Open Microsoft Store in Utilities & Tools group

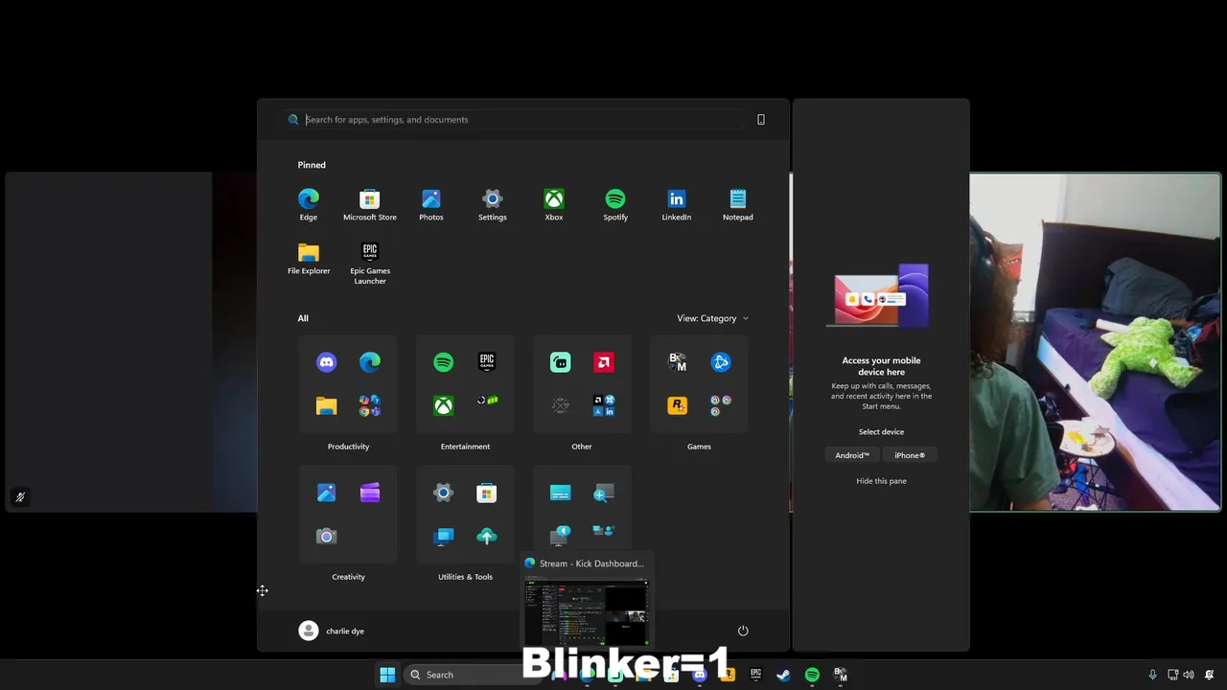click(x=486, y=493)
